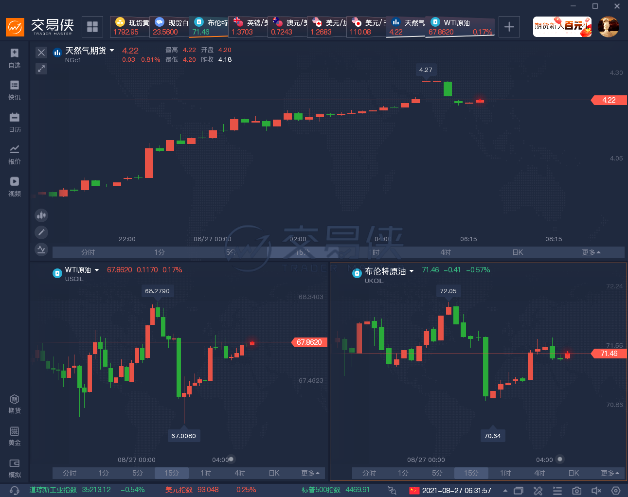The height and width of the screenshot is (497, 628).
Task: Select the pencil drawing tool
Action: 41,232
